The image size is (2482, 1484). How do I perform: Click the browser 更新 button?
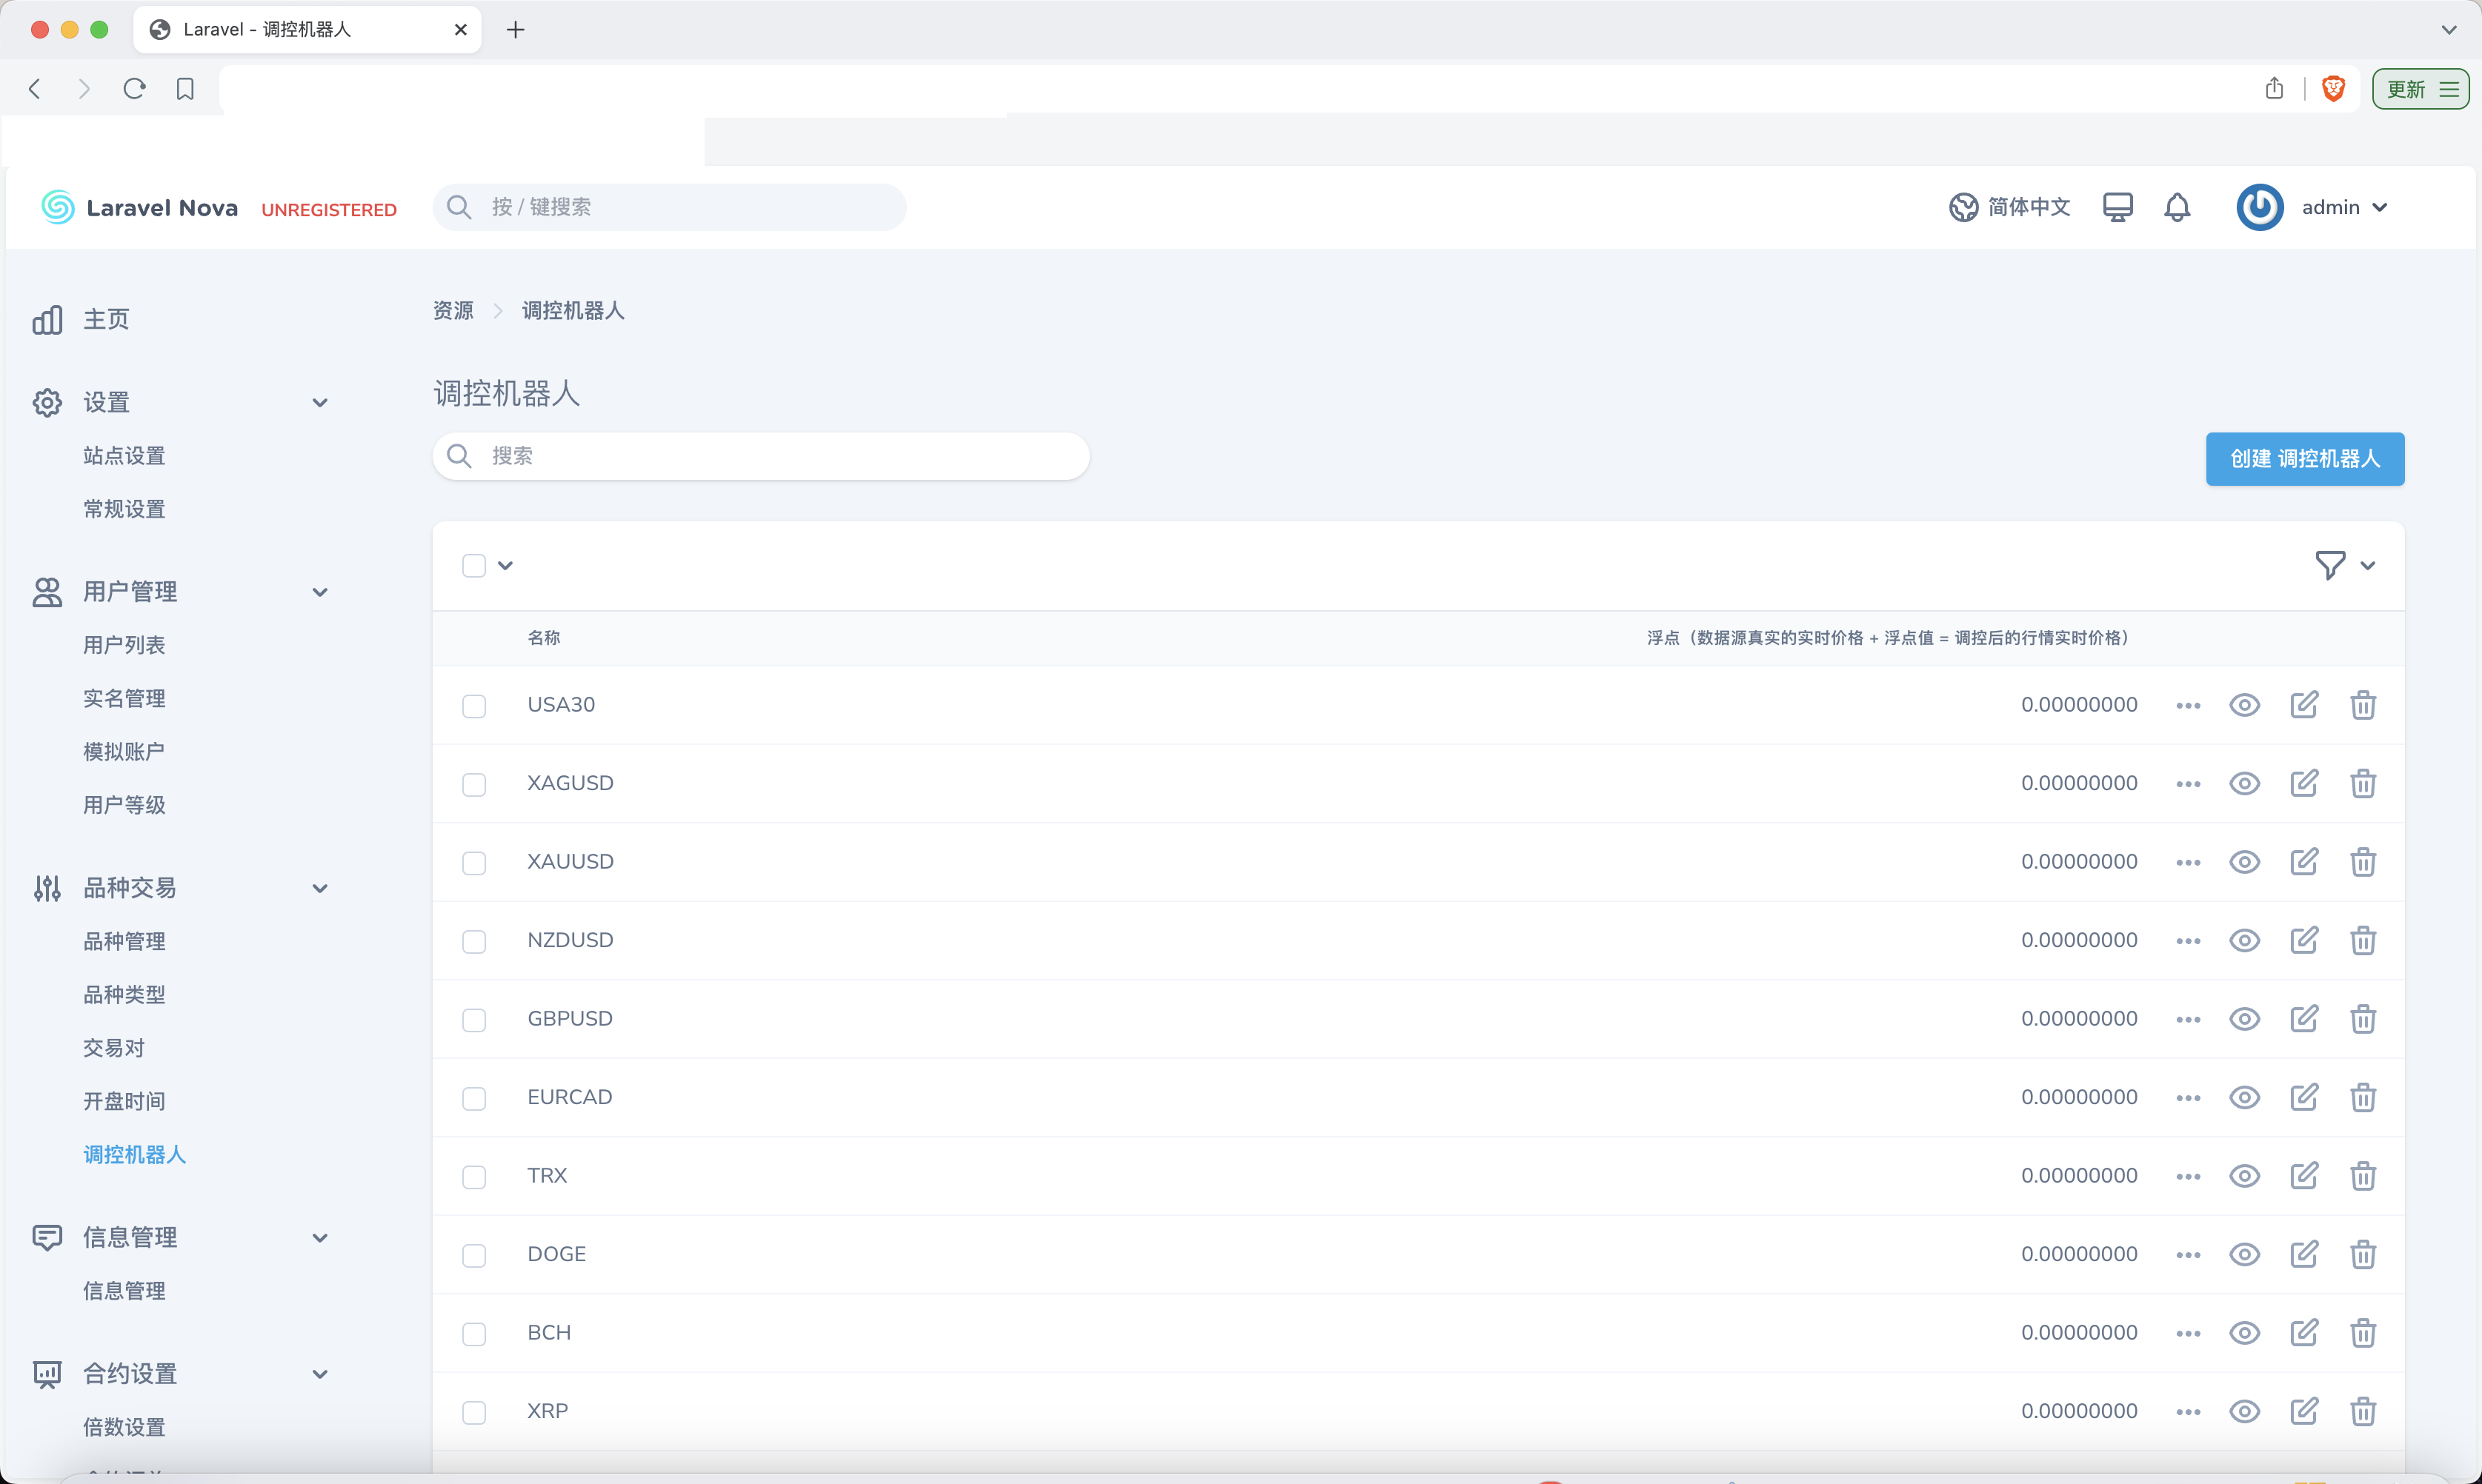[2421, 89]
